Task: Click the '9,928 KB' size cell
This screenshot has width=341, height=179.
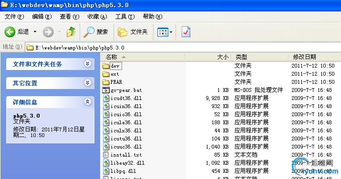Action: (217, 98)
